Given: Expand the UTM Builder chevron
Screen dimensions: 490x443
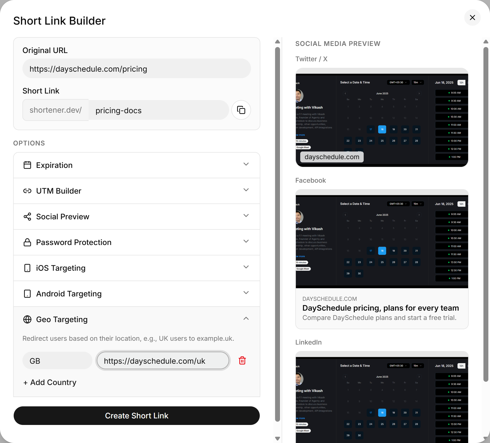Looking at the screenshot, I should [246, 190].
